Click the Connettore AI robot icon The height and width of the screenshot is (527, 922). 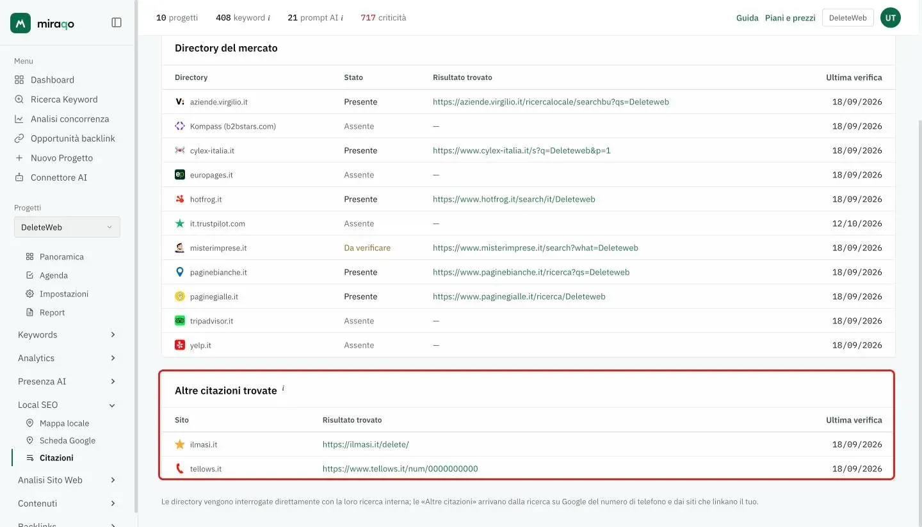pyautogui.click(x=19, y=177)
